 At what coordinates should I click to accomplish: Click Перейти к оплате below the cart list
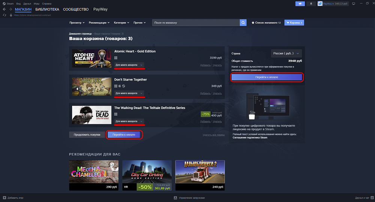coord(124,135)
